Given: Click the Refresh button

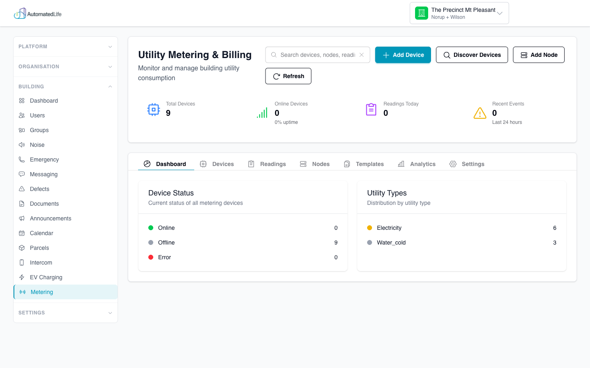Looking at the screenshot, I should pos(288,76).
